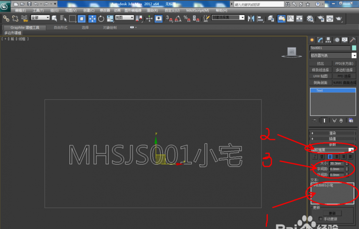Toggle the Spinner Snap button
The width and height of the screenshot is (359, 229).
(196, 18)
